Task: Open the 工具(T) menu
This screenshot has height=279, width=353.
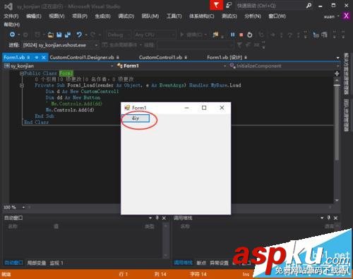Action: point(174,16)
